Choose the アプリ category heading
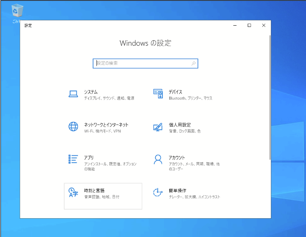 pyautogui.click(x=89, y=157)
